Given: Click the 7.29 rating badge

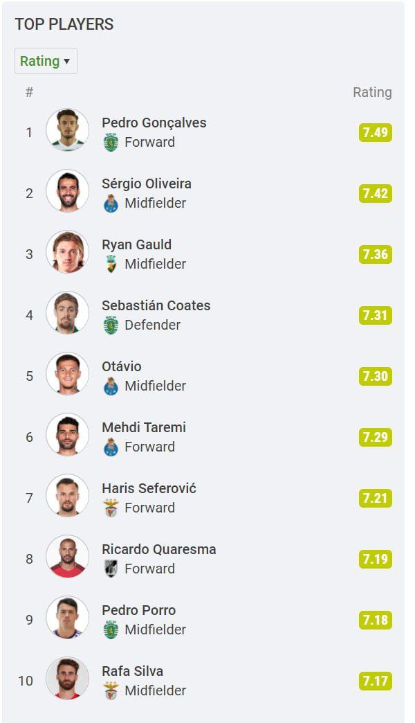Looking at the screenshot, I should coord(375,437).
